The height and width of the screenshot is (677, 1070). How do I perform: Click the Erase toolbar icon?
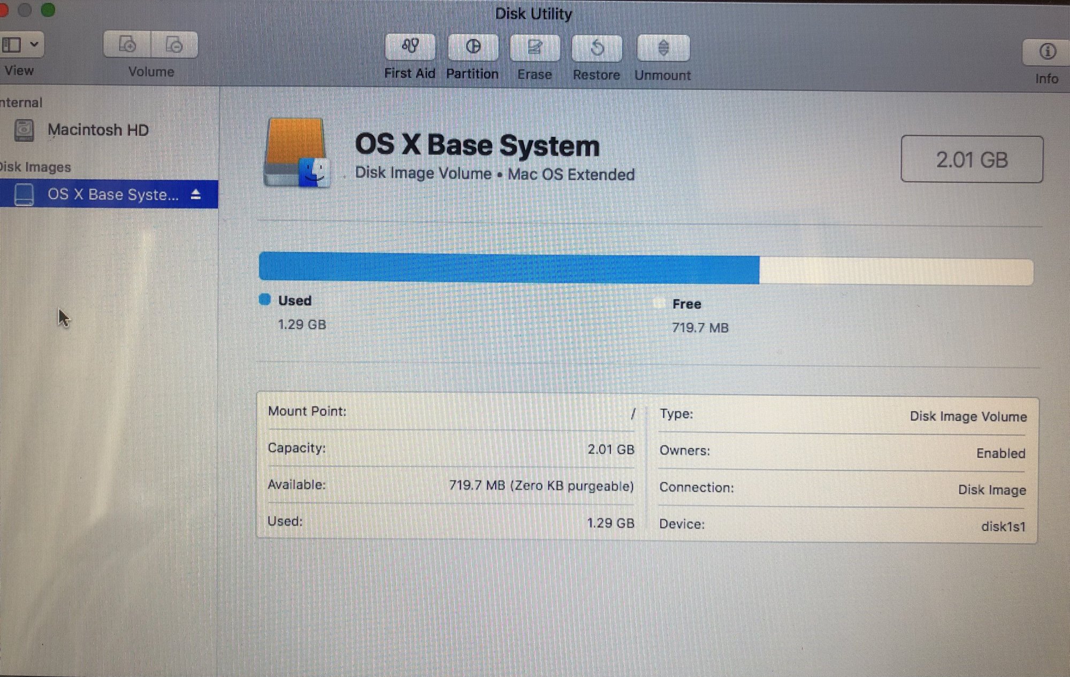pos(534,49)
